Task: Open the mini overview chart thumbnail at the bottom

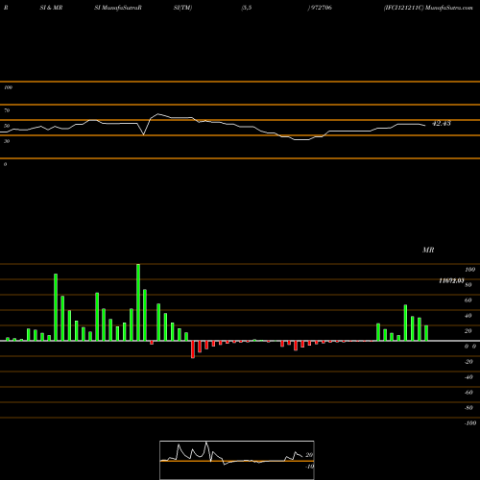Action: click(x=237, y=460)
